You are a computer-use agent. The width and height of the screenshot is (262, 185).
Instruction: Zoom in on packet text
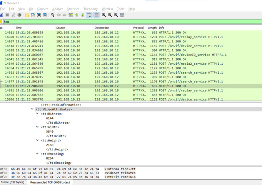click(104, 15)
